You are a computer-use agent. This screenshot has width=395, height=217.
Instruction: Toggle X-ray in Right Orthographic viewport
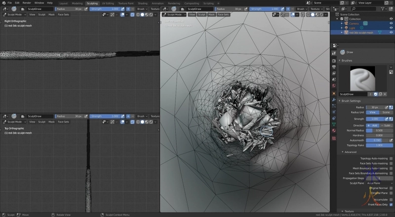click(x=132, y=15)
